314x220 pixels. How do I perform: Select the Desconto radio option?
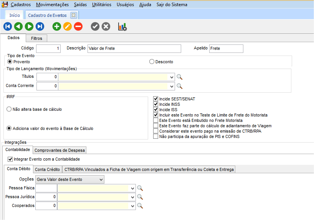point(152,62)
